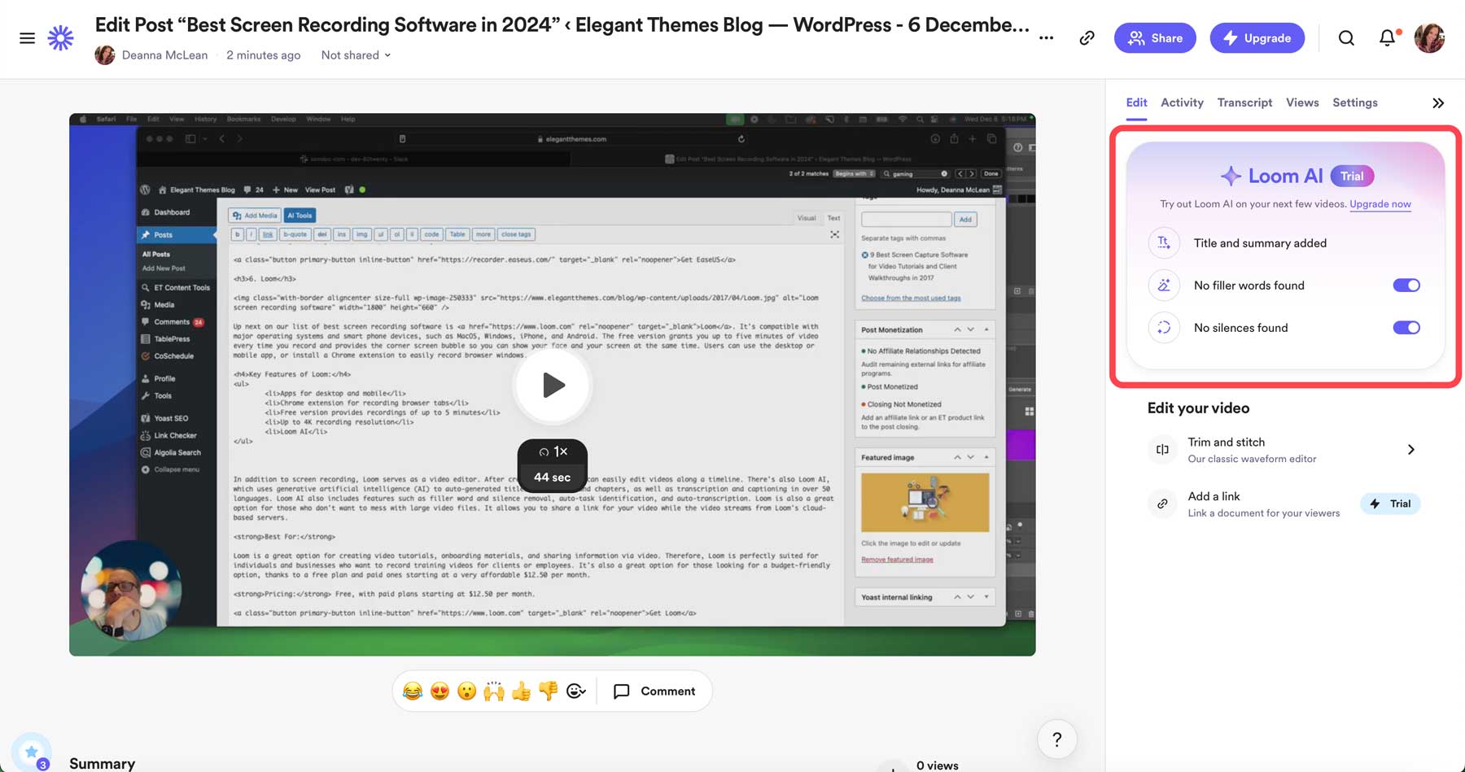Switch to the Transcript tab
The width and height of the screenshot is (1465, 772).
pyautogui.click(x=1244, y=102)
